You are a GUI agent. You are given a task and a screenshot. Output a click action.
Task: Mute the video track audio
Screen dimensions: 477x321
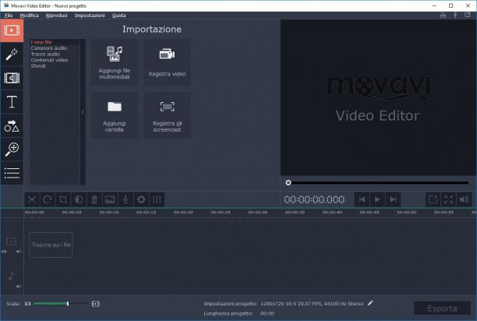[x=19, y=252]
